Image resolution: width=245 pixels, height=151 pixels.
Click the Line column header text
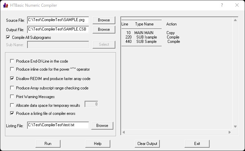pyautogui.click(x=125, y=24)
